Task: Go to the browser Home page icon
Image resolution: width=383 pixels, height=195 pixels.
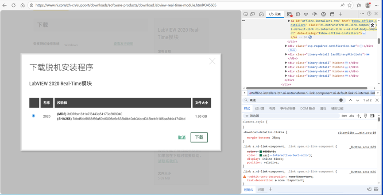Action: point(23,5)
